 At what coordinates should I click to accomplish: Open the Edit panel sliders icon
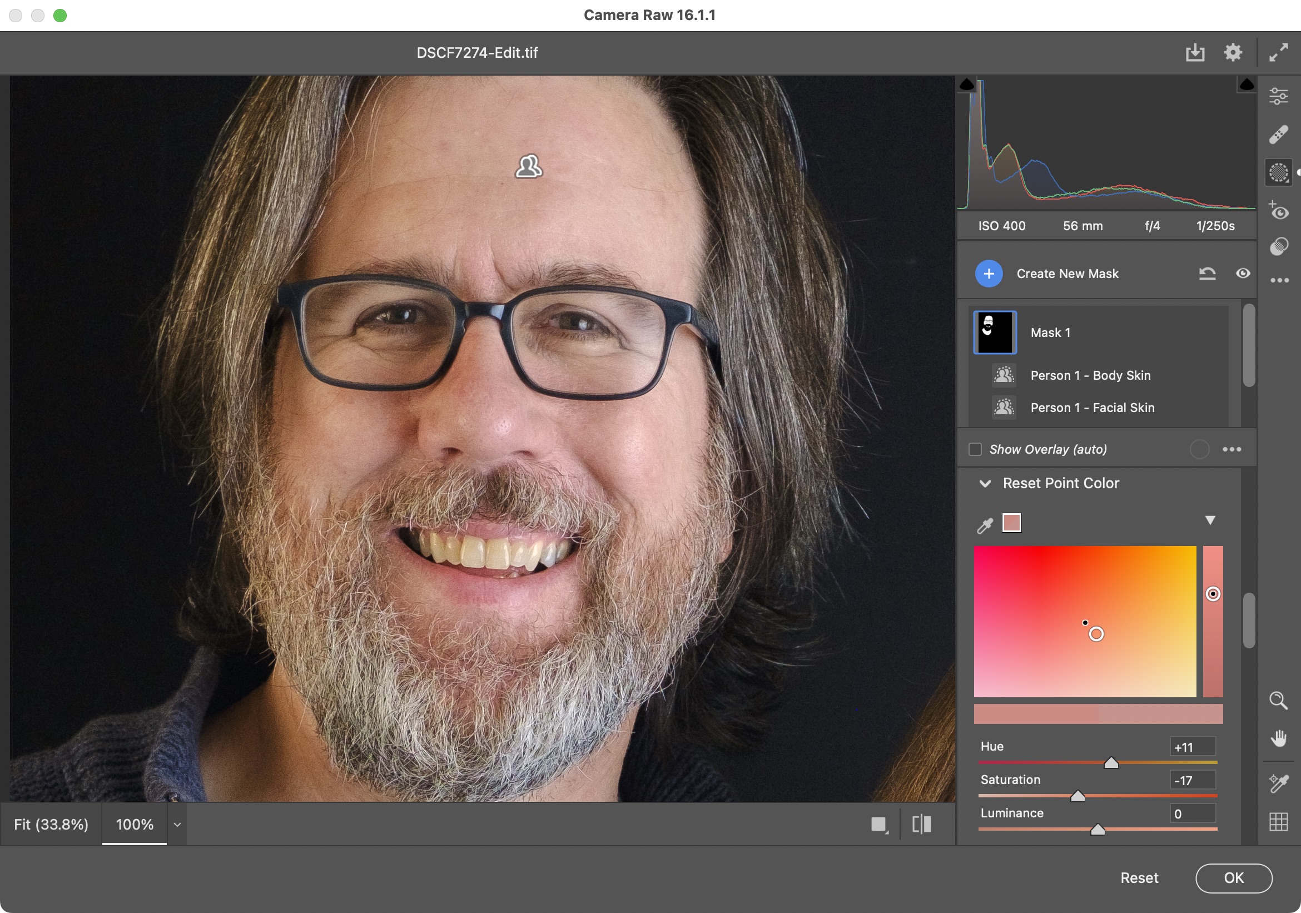point(1278,96)
